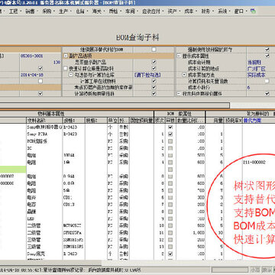Toggle the checkbox in the top row of the right options panel

click(x=267, y=49)
